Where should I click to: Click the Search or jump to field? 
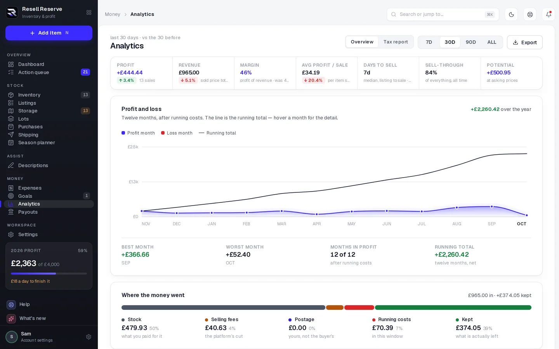point(443,14)
